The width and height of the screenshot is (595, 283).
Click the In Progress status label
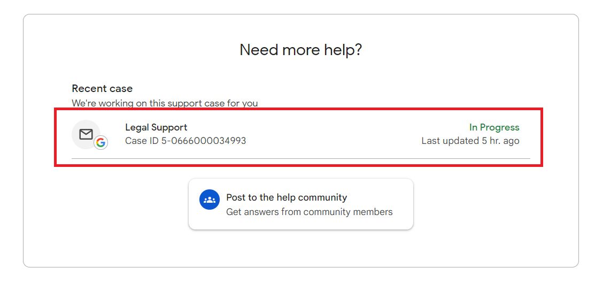click(494, 127)
